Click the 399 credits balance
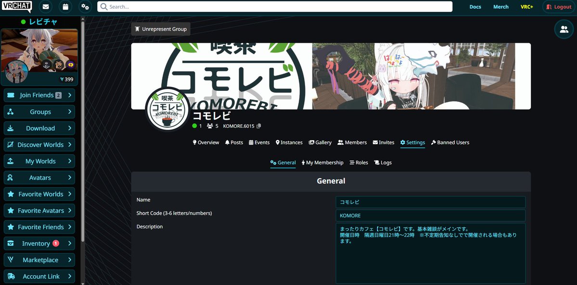This screenshot has width=577, height=285. [66, 79]
